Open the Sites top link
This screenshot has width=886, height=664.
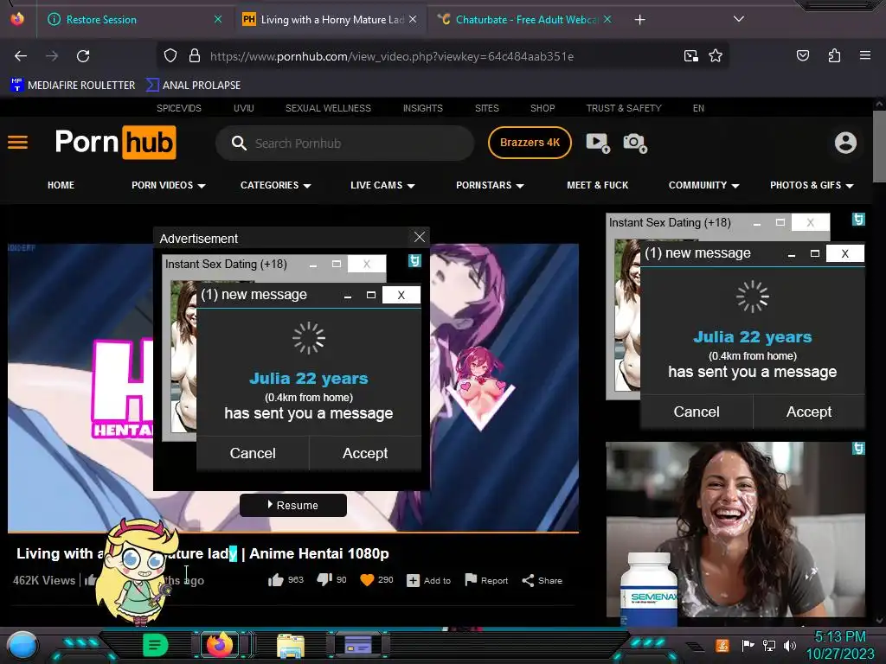click(x=486, y=108)
